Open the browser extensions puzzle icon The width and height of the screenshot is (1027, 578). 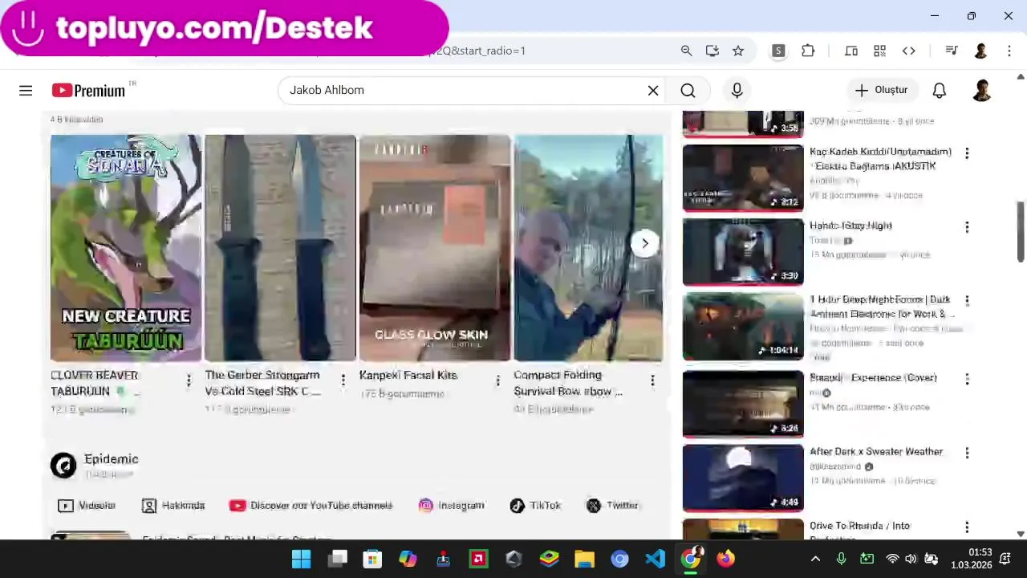[x=808, y=51]
